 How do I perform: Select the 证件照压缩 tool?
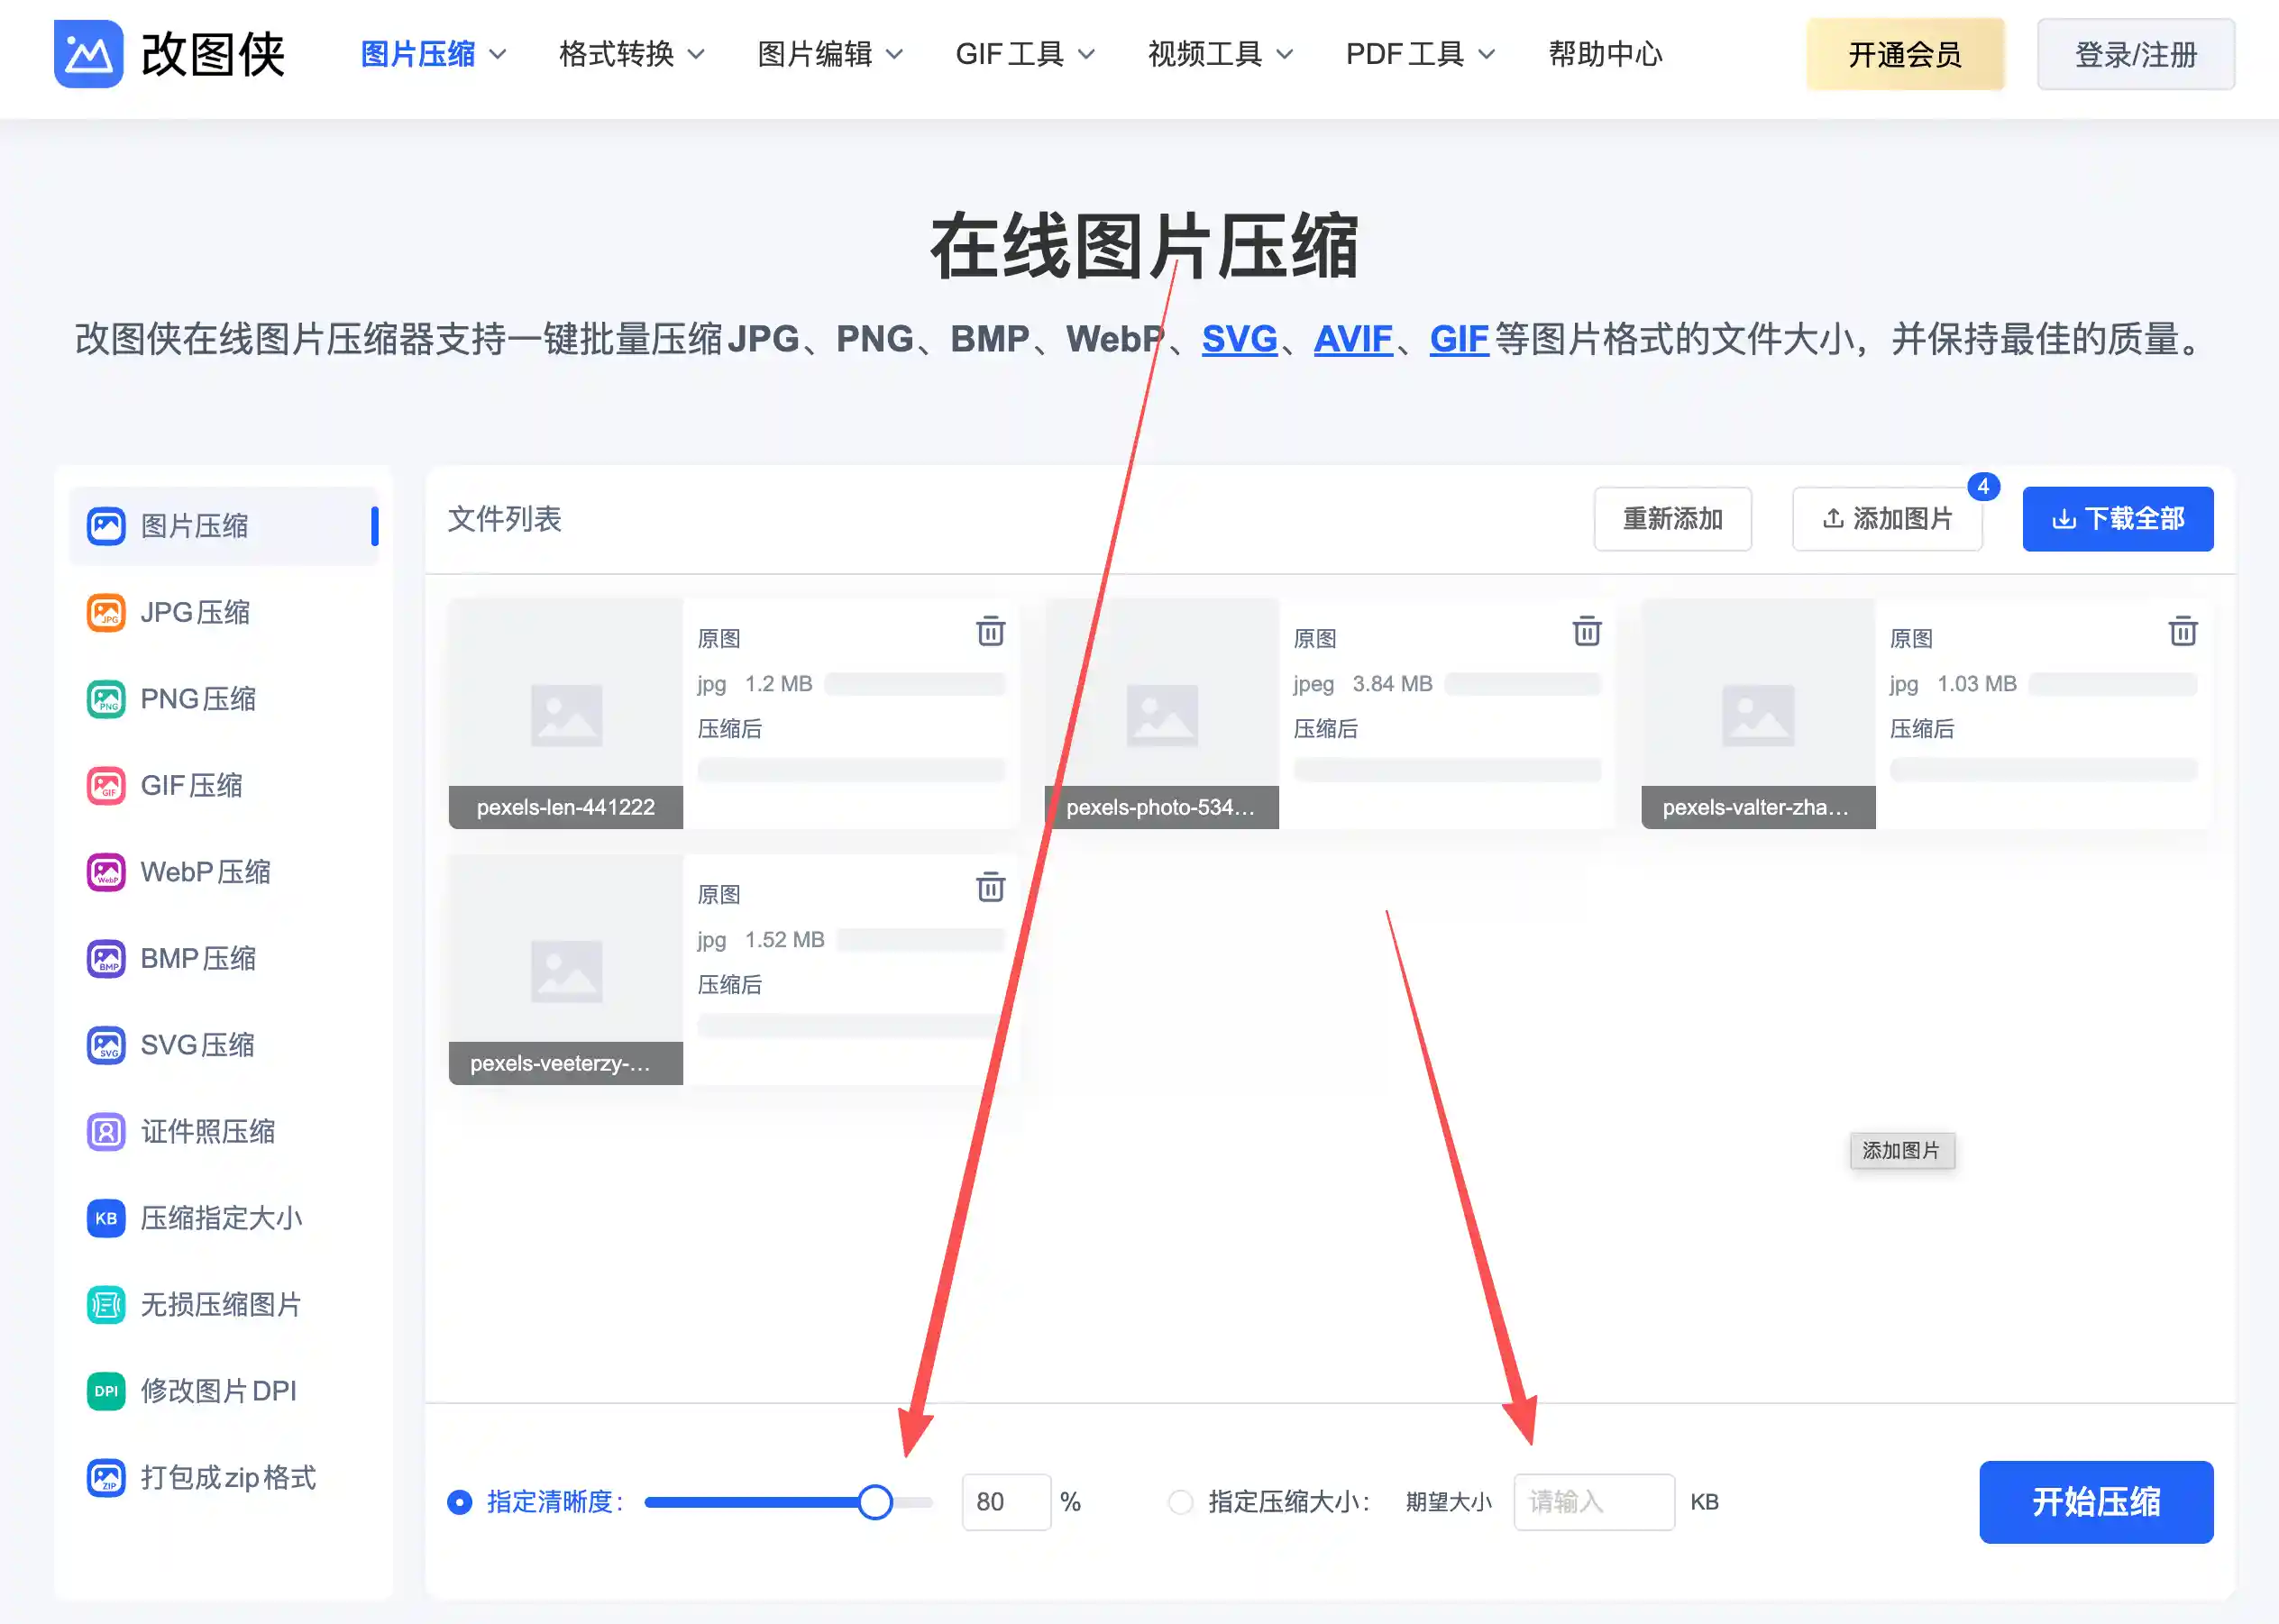pos(207,1131)
